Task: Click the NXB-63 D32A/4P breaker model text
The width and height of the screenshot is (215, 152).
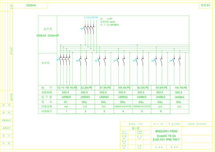Action: [48, 36]
